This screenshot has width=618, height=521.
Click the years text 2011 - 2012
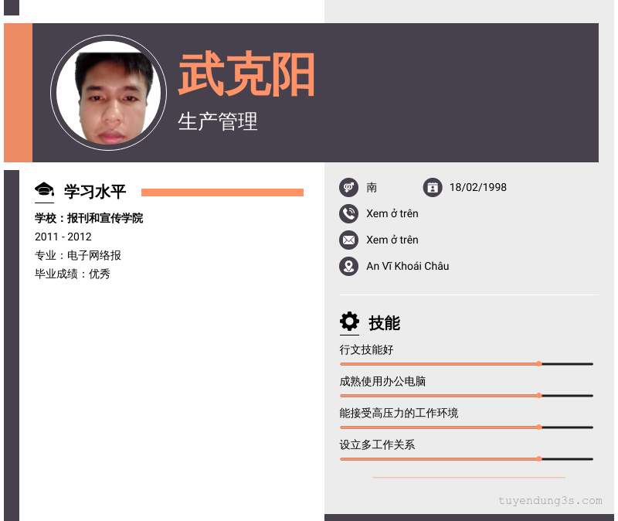(63, 237)
